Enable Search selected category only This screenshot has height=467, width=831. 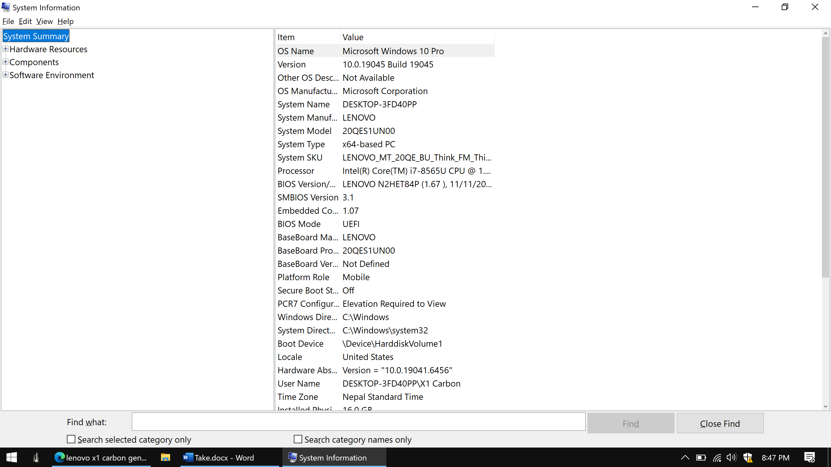(71, 439)
